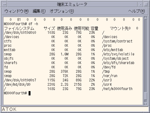Click the /tmp mount point
This screenshot has height=113, width=150.
coord(106,71)
